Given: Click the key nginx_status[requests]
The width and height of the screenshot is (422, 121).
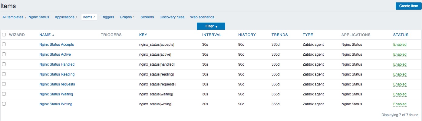Looking at the screenshot, I should point(157,84).
